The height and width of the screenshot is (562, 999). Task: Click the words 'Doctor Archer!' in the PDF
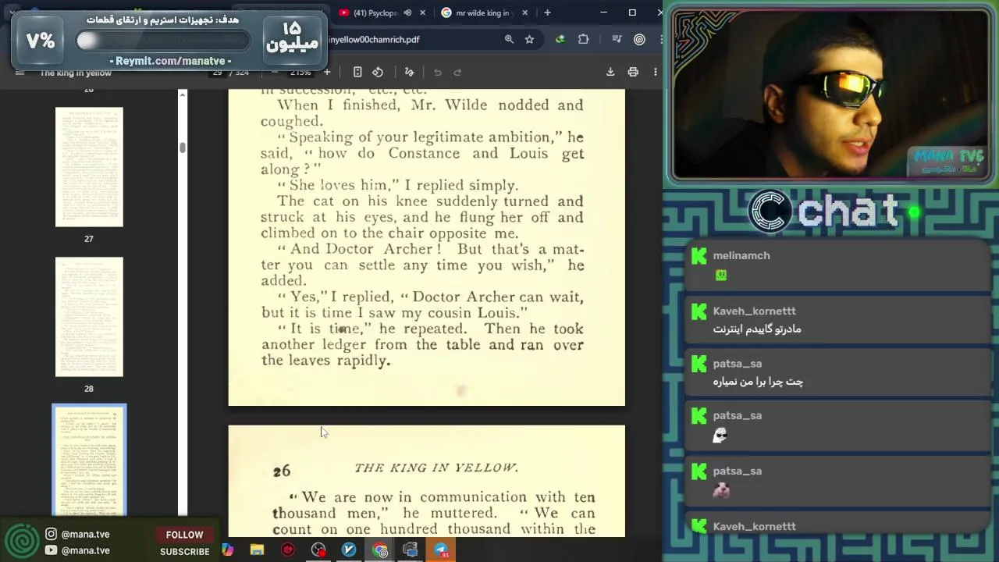[x=383, y=249]
